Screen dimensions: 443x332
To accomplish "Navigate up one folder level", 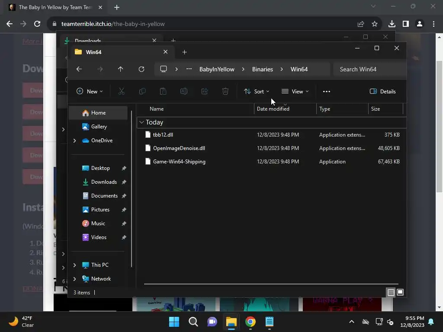I will (x=120, y=69).
